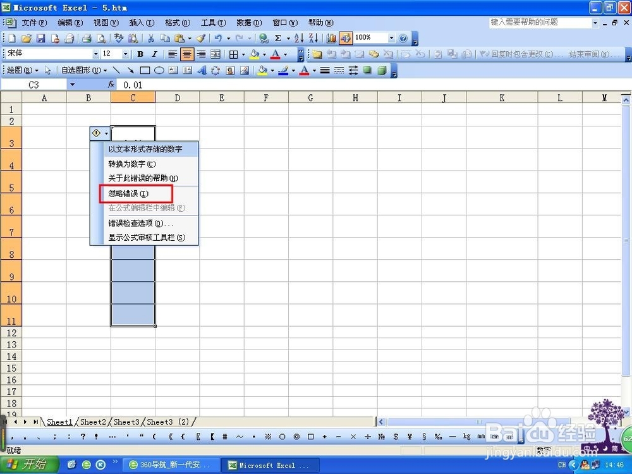The image size is (632, 474).
Task: Insert WordArt from Drawing toolbar
Action: (x=202, y=71)
